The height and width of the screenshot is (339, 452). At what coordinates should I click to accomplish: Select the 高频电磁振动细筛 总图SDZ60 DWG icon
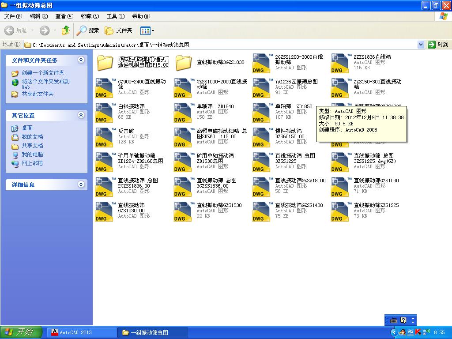click(x=183, y=137)
